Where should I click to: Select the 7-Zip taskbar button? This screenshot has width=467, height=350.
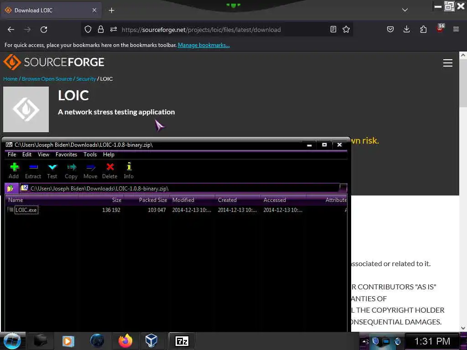[x=182, y=341]
